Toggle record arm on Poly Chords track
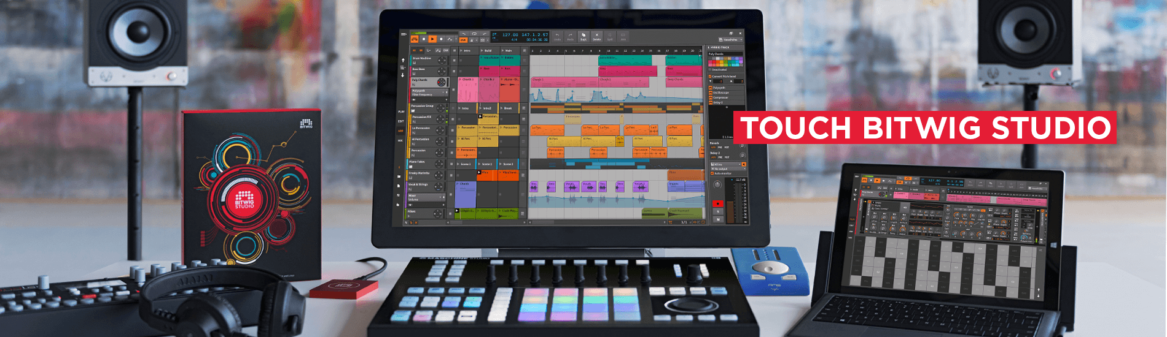1167x337 pixels. (439, 82)
